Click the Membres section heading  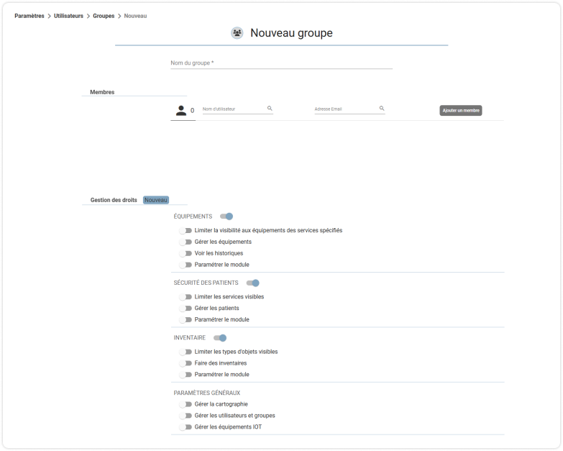pyautogui.click(x=102, y=92)
